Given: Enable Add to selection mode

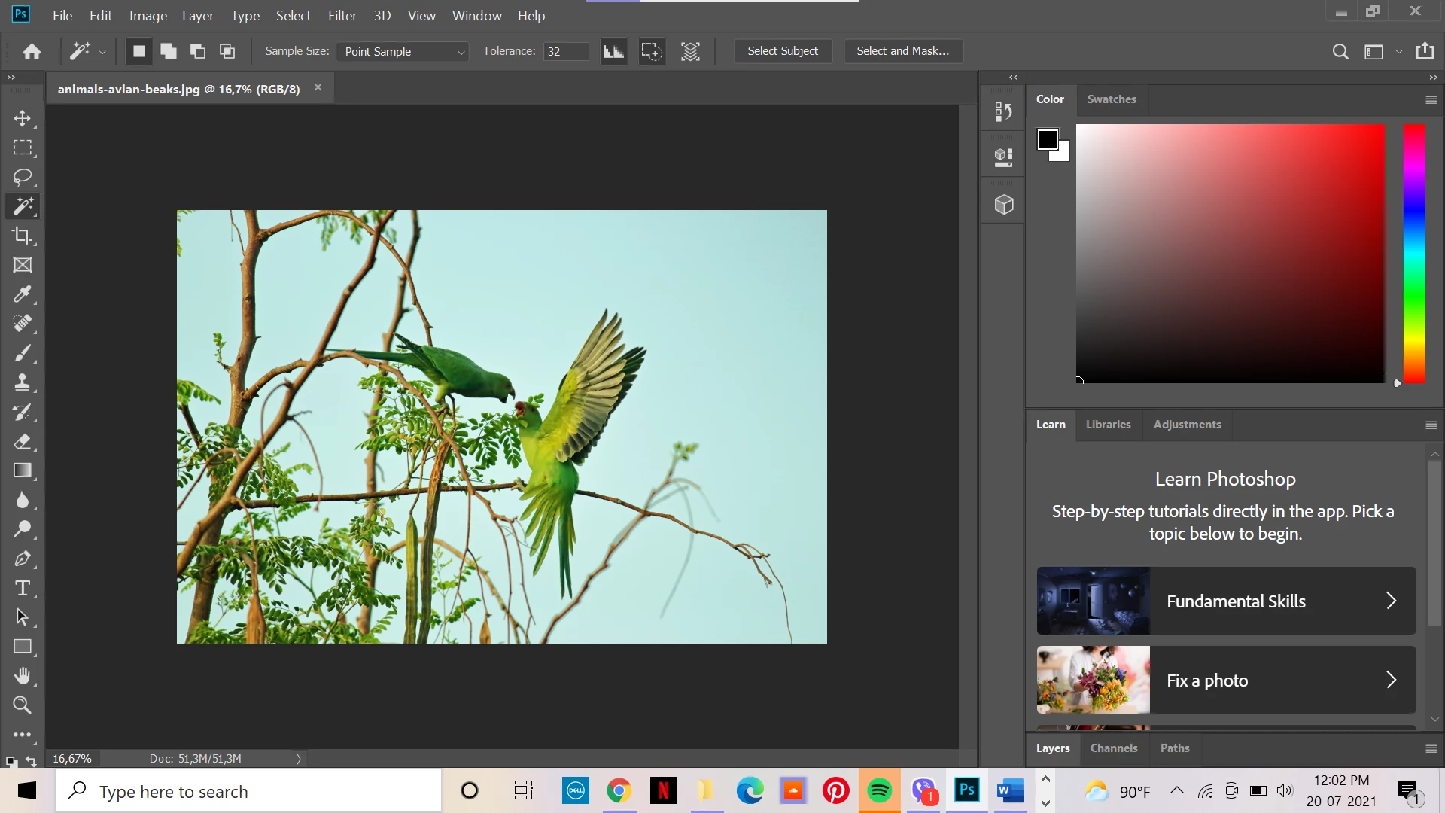Looking at the screenshot, I should (x=168, y=51).
